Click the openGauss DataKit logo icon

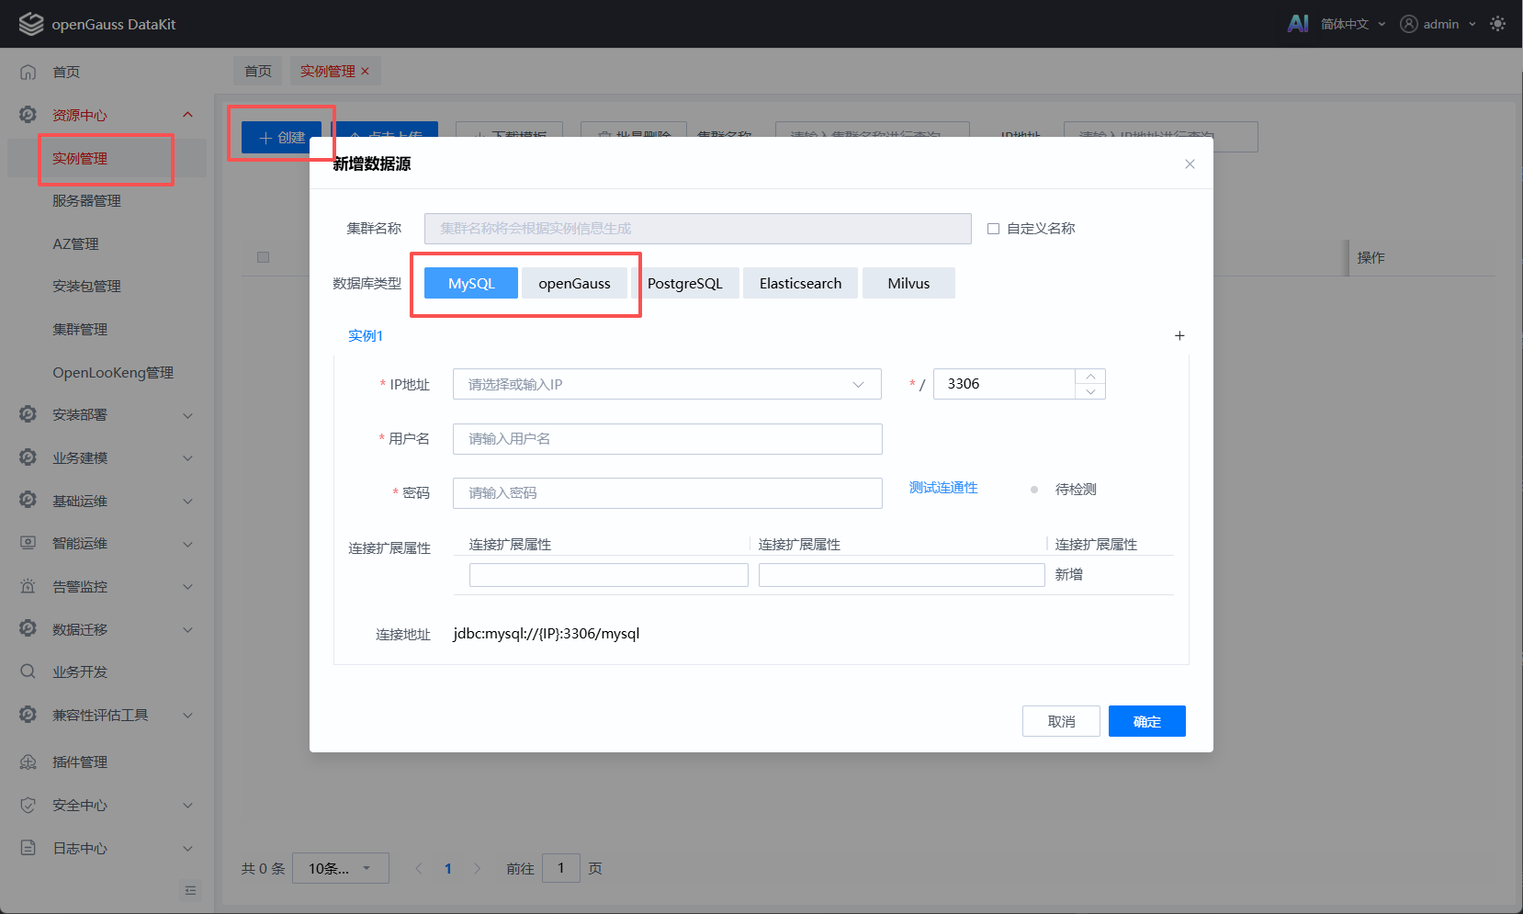pyautogui.click(x=31, y=24)
